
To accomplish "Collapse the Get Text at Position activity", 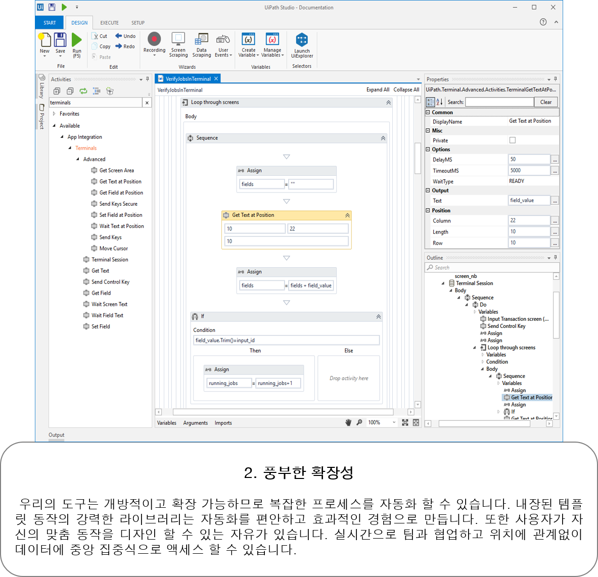I will pyautogui.click(x=347, y=215).
